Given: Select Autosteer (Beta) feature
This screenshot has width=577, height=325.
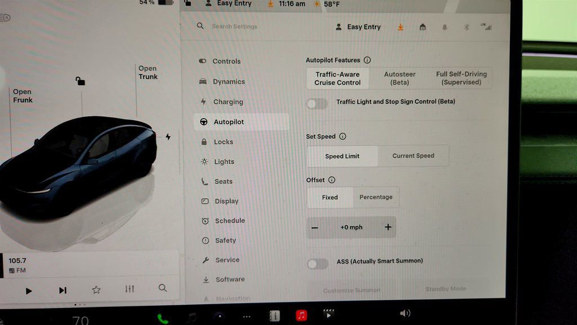Looking at the screenshot, I should coord(400,78).
